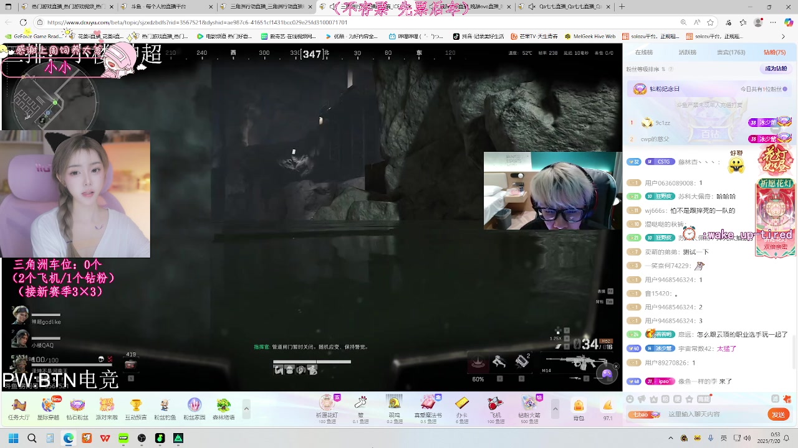Switch to the 活跃榜 tab
Image resolution: width=798 pixels, height=448 pixels.
[x=687, y=53]
